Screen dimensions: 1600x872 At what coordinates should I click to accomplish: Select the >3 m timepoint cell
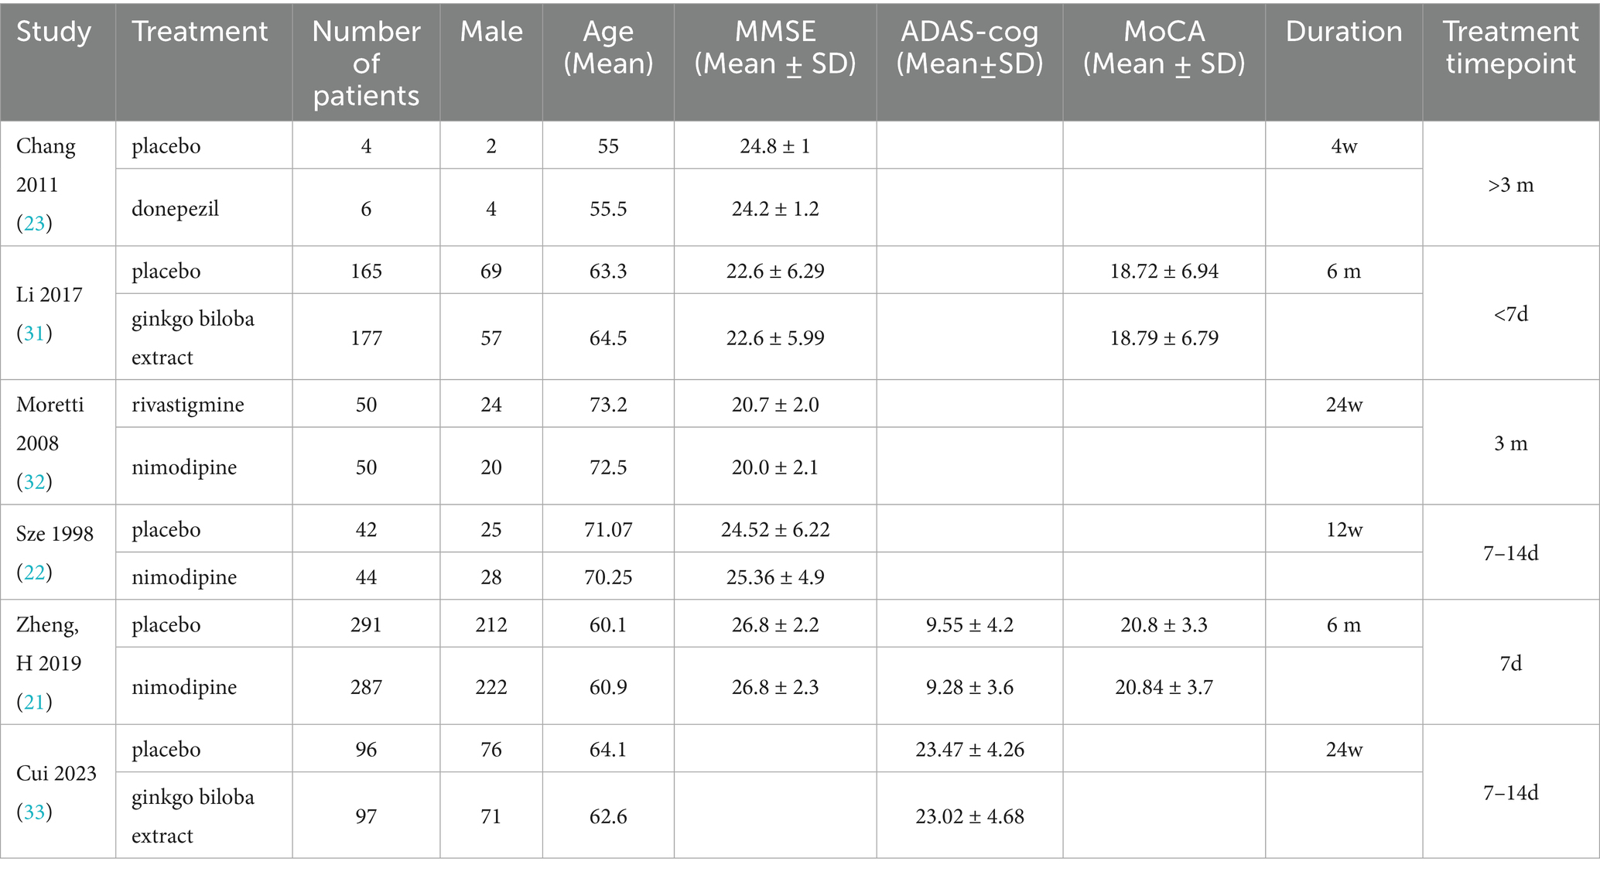1510,185
